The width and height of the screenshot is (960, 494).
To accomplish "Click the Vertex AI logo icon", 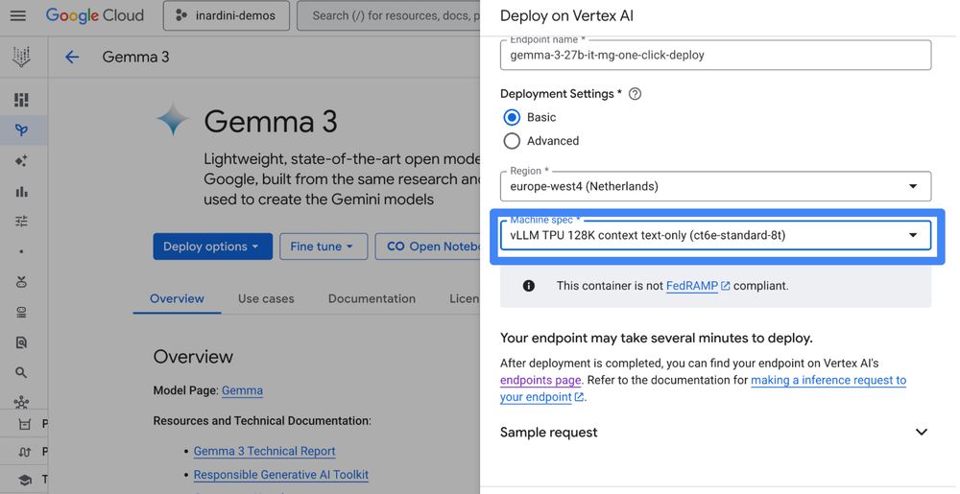I will pyautogui.click(x=21, y=58).
